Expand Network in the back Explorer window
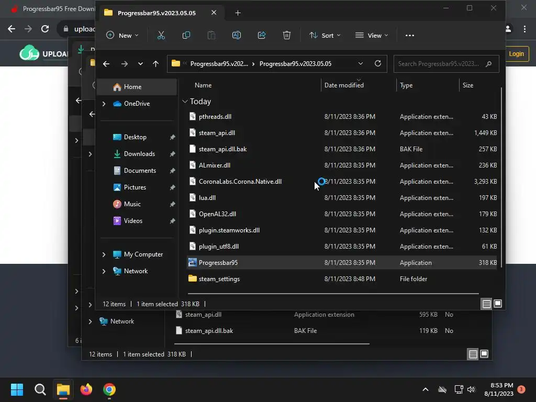Viewport: 536px width, 402px height. [x=90, y=321]
